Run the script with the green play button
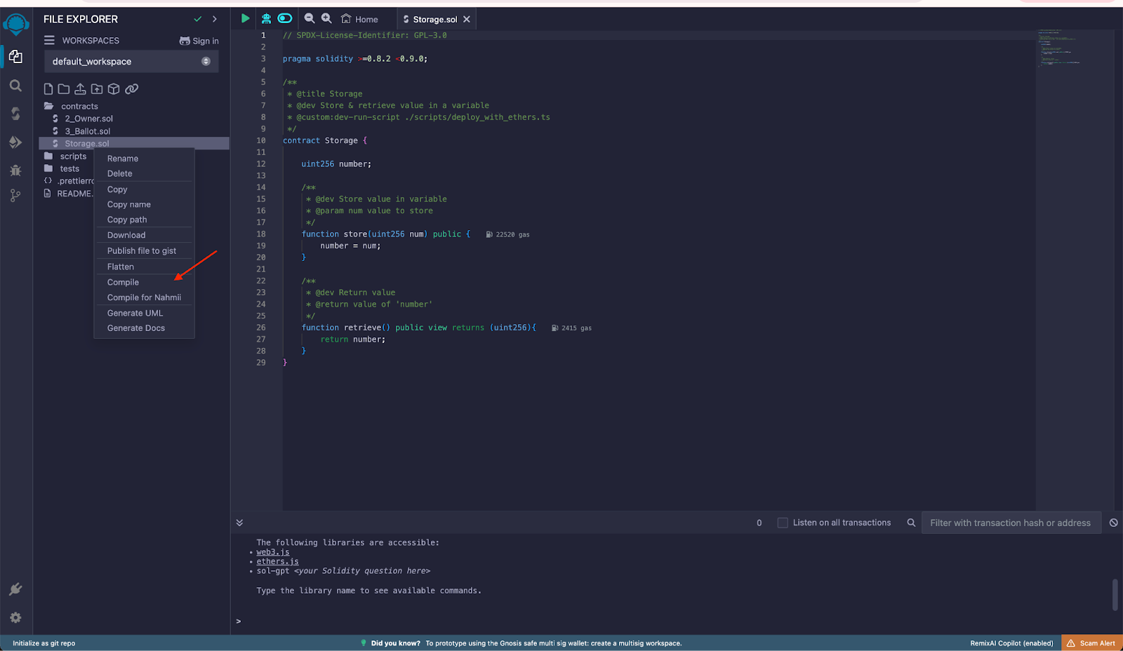Viewport: 1123px width, 651px height. (244, 18)
